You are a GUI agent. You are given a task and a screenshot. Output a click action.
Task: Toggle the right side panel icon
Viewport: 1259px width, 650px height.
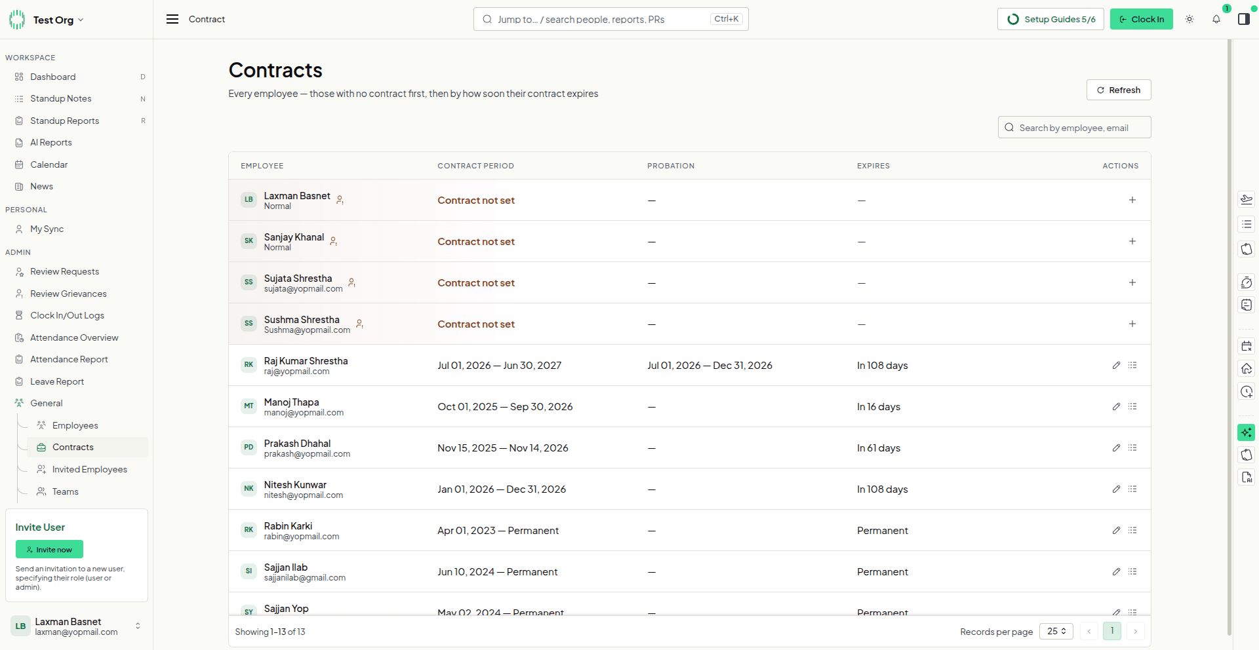tap(1244, 19)
